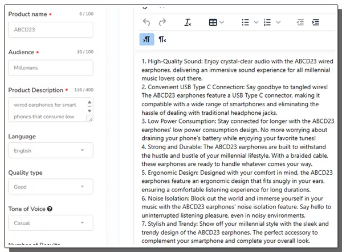Clear text formatting with Tx icon
Image resolution: width=342 pixels, height=252 pixels.
[188, 22]
